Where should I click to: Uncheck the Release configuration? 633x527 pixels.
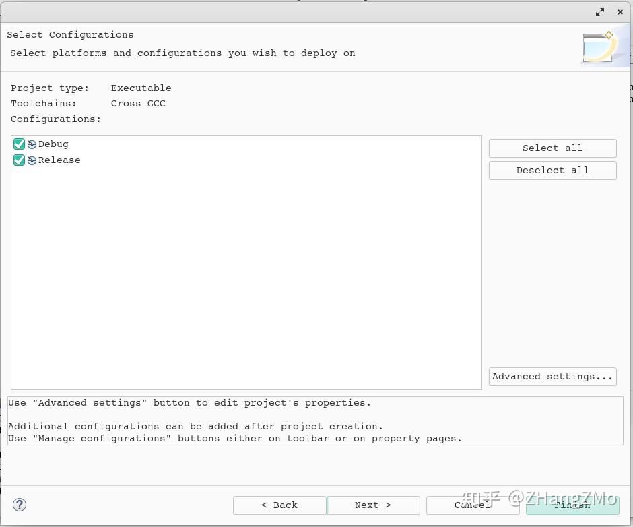[x=19, y=160]
